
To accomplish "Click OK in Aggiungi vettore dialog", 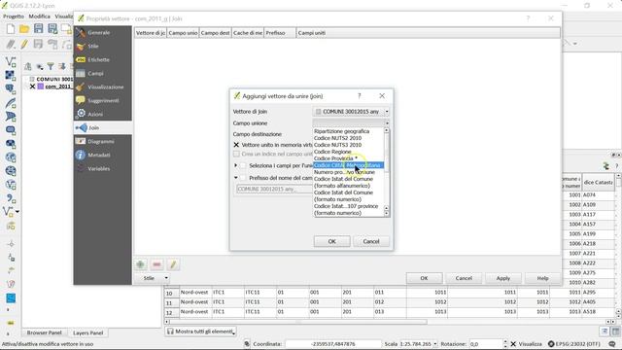I will click(332, 241).
